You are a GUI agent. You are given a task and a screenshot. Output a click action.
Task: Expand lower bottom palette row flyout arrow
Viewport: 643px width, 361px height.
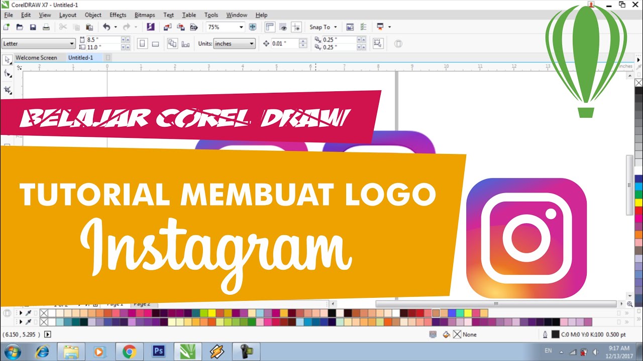point(21,322)
